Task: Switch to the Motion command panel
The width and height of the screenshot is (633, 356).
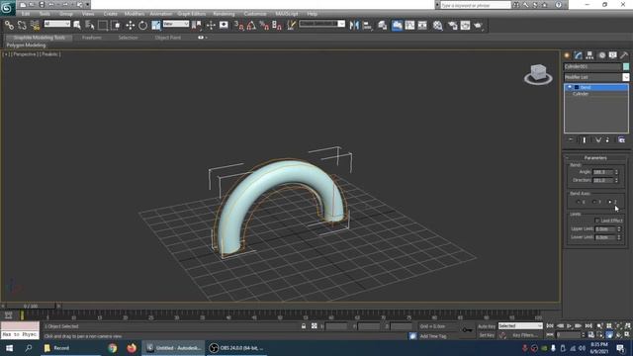Action: (x=601, y=55)
